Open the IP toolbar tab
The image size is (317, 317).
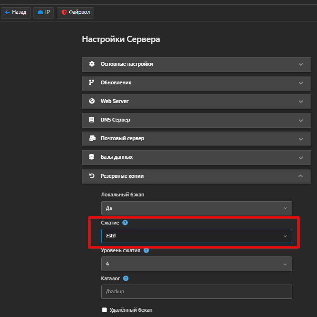[x=43, y=12]
